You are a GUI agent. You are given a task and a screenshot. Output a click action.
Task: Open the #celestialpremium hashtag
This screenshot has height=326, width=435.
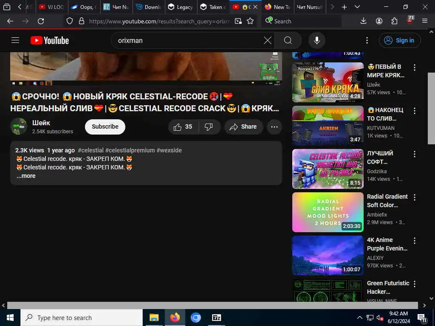(x=130, y=150)
